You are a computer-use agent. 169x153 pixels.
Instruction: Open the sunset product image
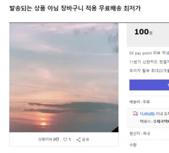64,78
